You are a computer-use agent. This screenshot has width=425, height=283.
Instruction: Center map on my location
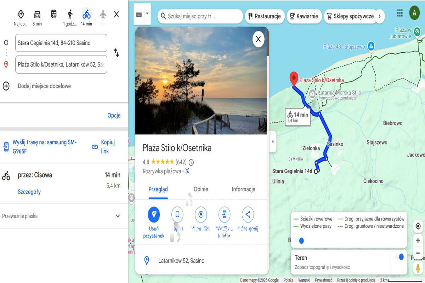pos(418,226)
